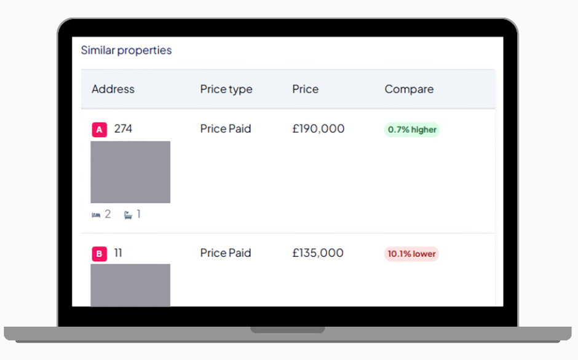Open the 0.7% higher comparison badge

(412, 130)
